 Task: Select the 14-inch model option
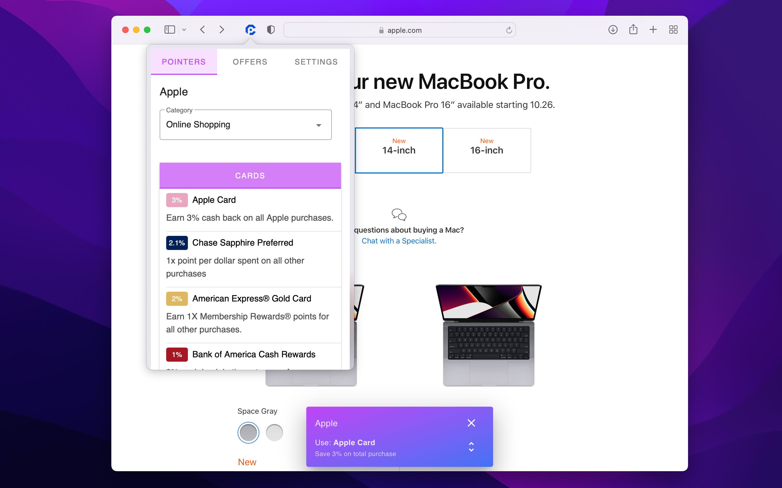point(399,150)
